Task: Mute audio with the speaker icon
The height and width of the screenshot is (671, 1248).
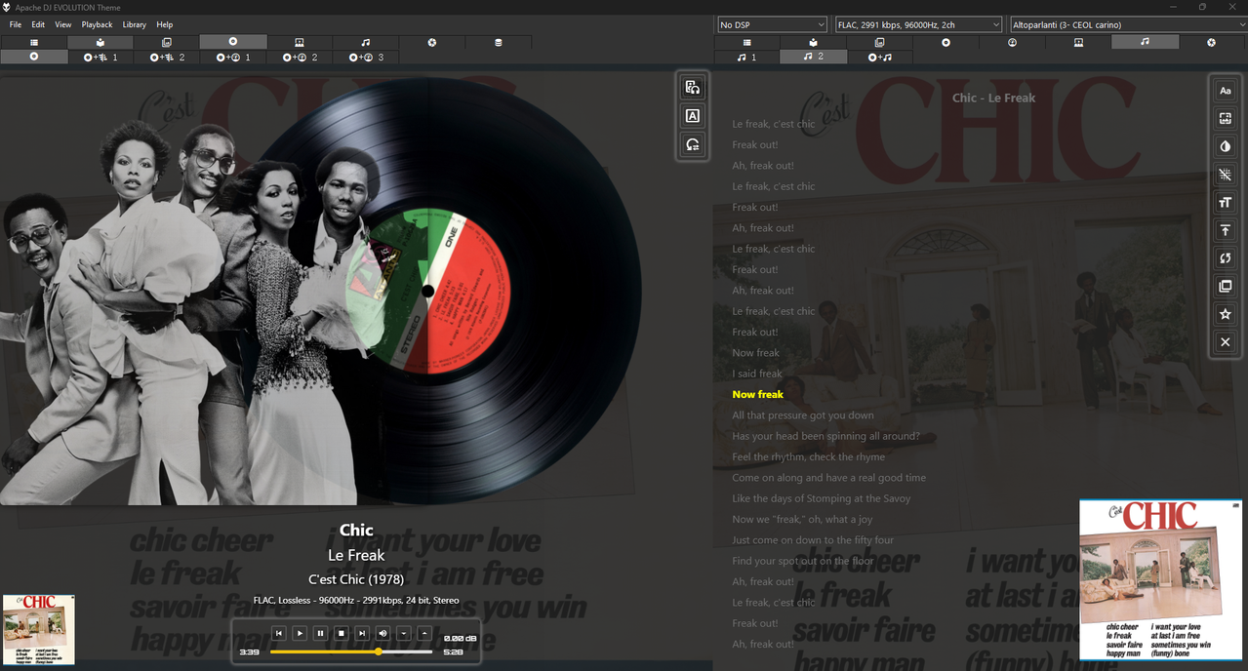Action: tap(382, 633)
